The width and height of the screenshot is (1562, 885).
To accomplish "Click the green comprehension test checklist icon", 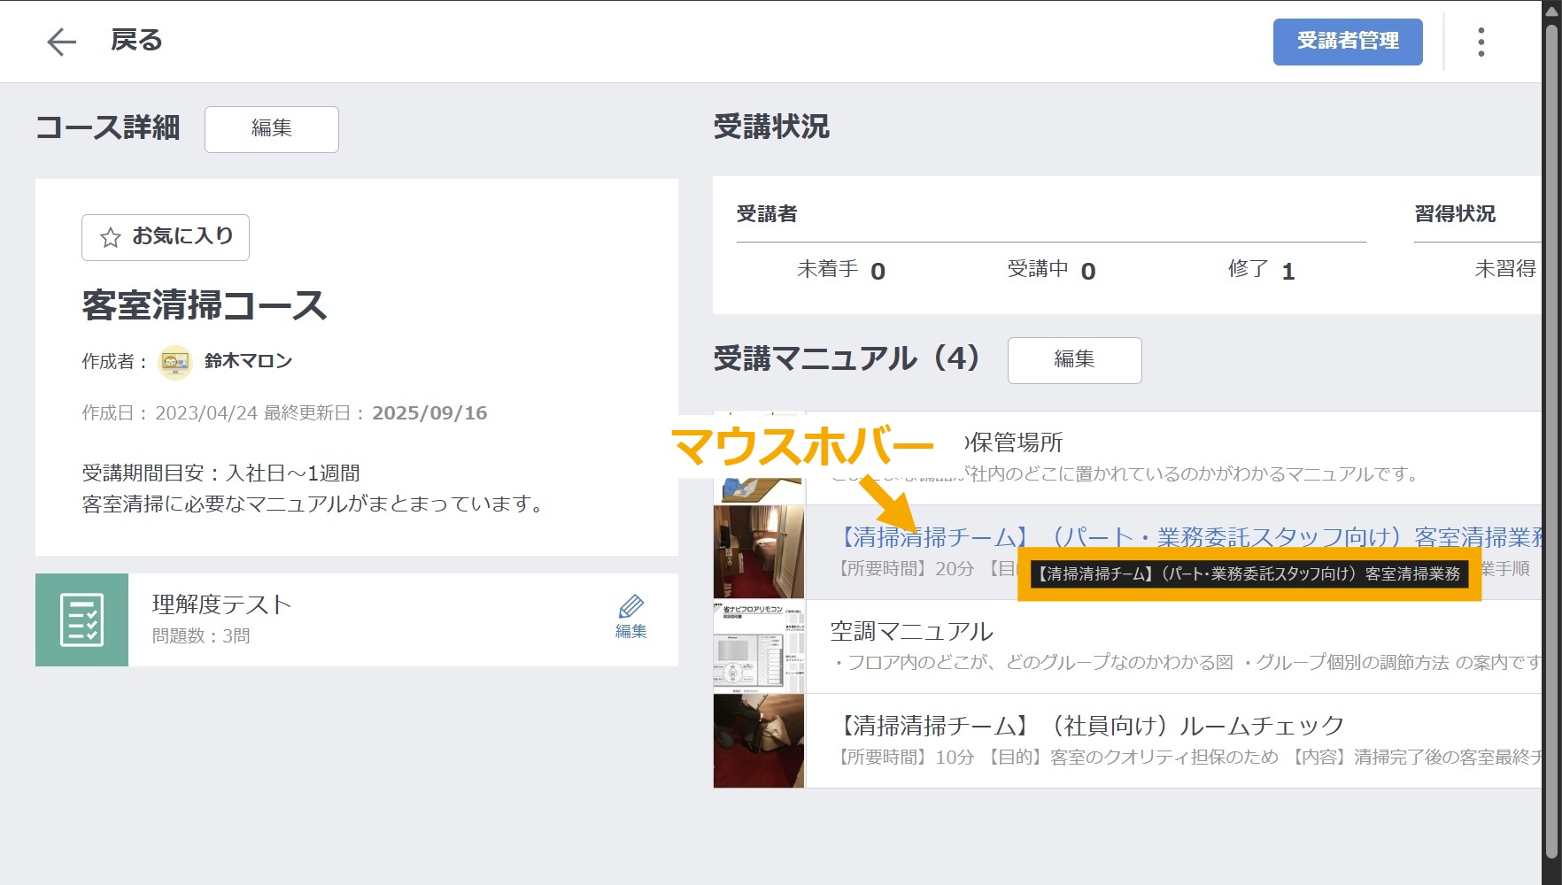I will pos(81,619).
